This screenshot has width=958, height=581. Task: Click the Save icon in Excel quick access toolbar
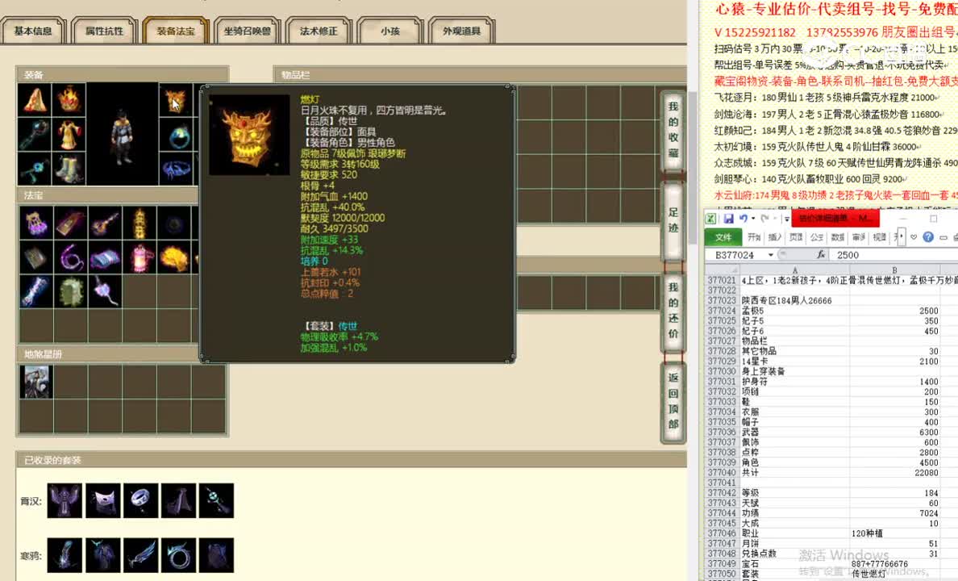pos(728,218)
